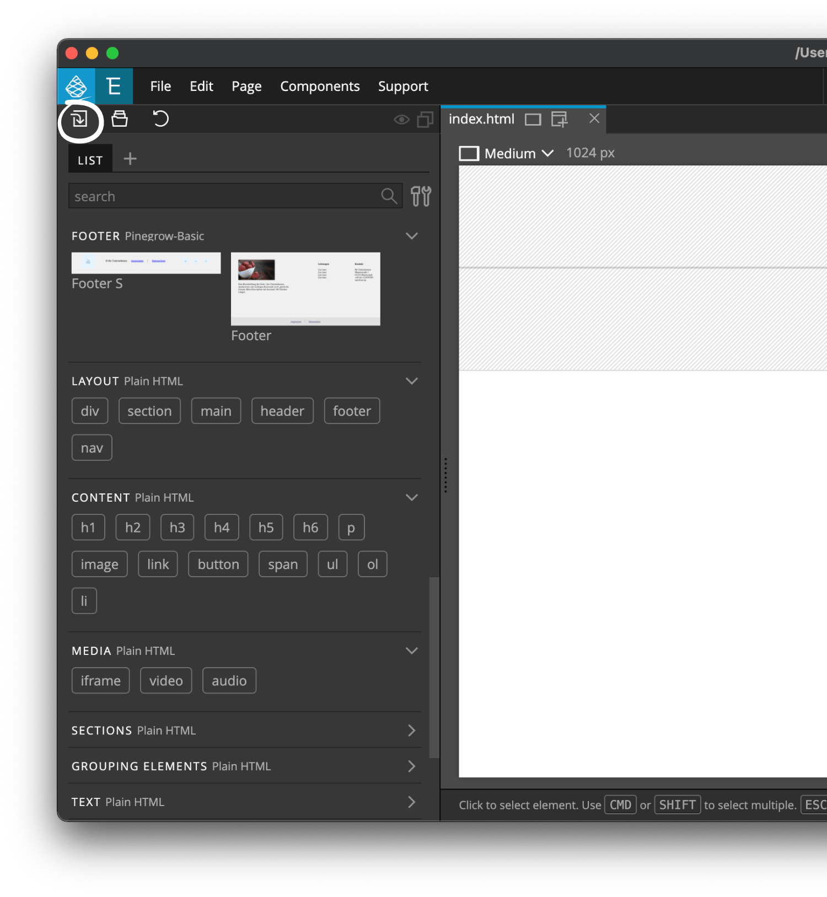Click the dotted panel splitter handle

coord(445,475)
